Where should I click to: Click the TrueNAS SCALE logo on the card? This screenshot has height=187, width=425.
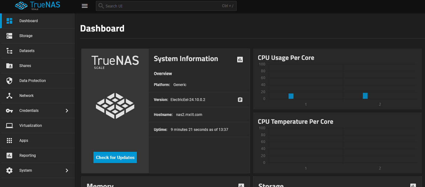[x=115, y=61]
